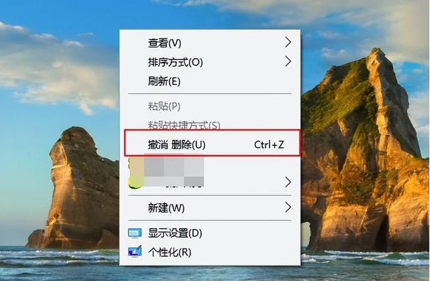430x281 pixels.
Task: Expand the blurred entry's submenu arrow
Action: tap(288, 182)
